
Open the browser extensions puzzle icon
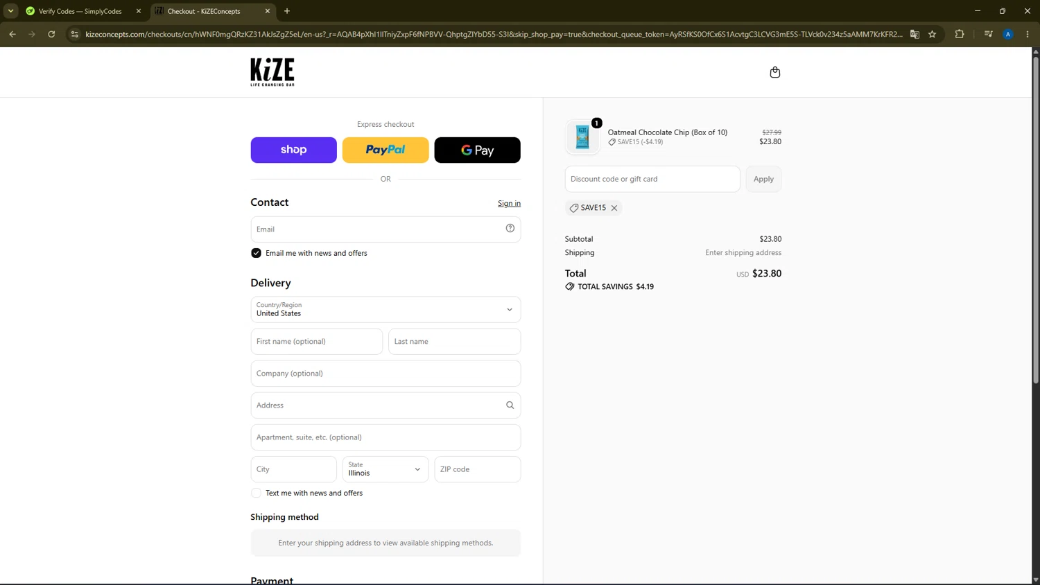click(960, 34)
